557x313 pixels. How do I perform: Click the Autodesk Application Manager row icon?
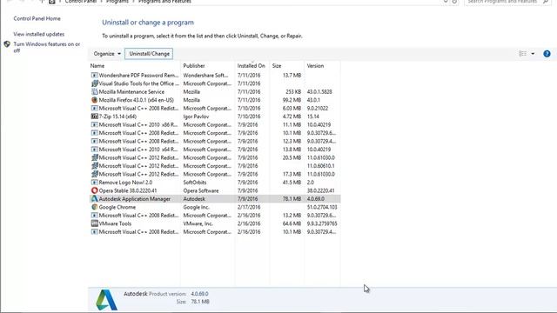(95, 199)
